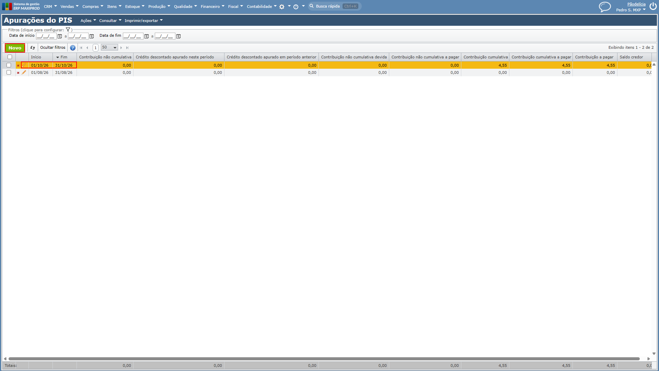
Task: Check the 01/10/26 row checkbox
Action: (9, 65)
